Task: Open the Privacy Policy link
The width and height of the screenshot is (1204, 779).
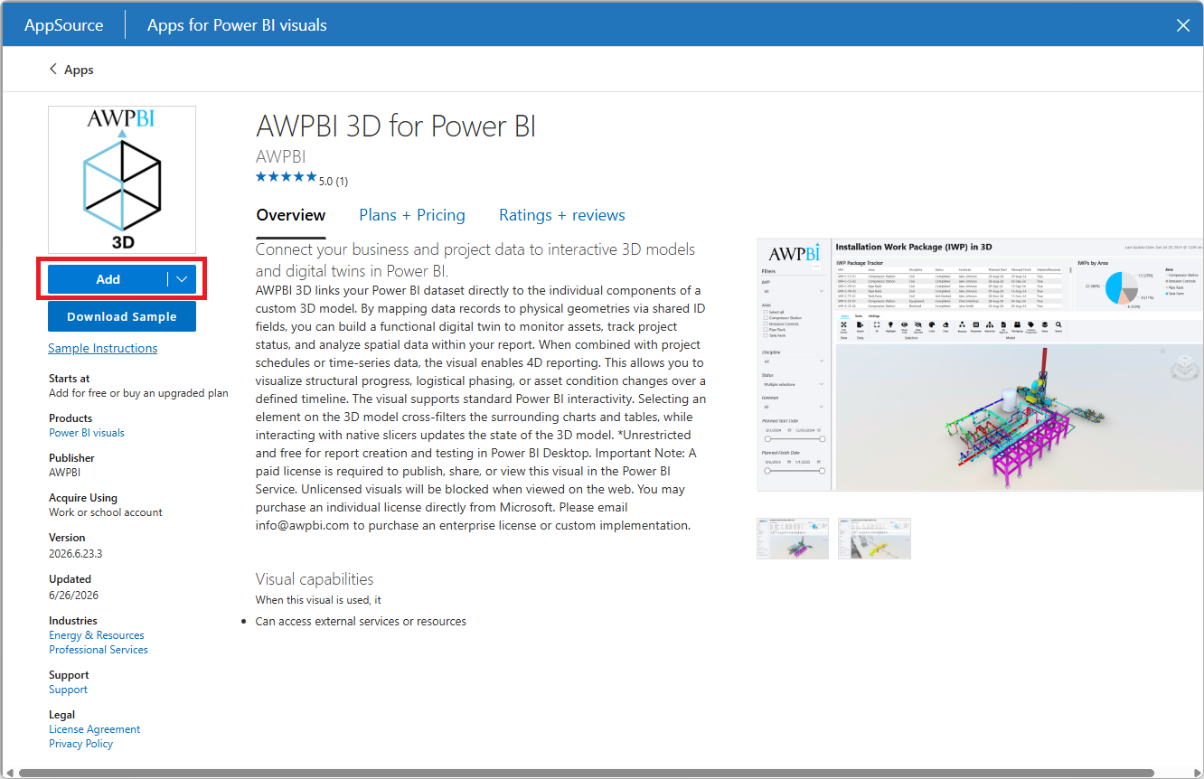Action: click(x=81, y=744)
